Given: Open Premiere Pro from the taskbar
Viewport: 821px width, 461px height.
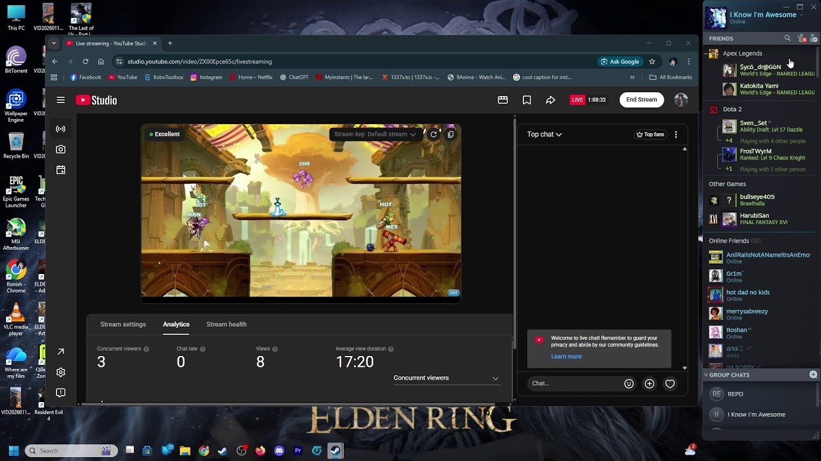Looking at the screenshot, I should pyautogui.click(x=298, y=451).
